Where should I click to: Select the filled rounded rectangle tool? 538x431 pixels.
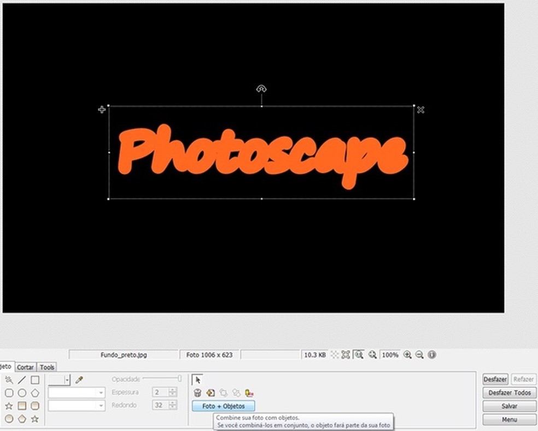[35, 406]
